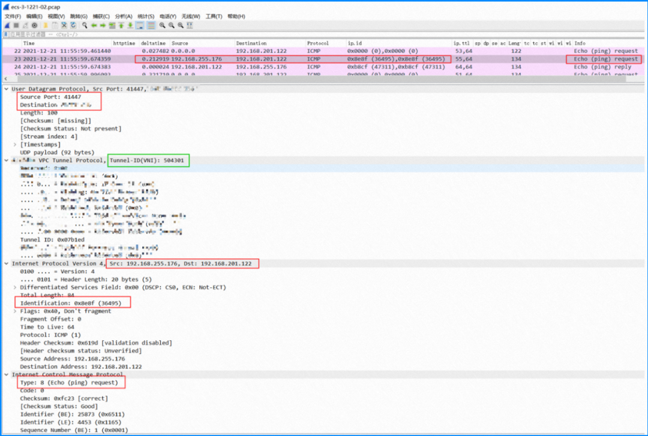Collapse Internet Control Message Protocol section
The image size is (648, 436).
pos(6,374)
